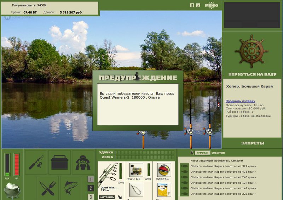The width and height of the screenshot is (283, 200).
Task: Click the Турниры на базе: не объявлены line
Action: point(248,116)
